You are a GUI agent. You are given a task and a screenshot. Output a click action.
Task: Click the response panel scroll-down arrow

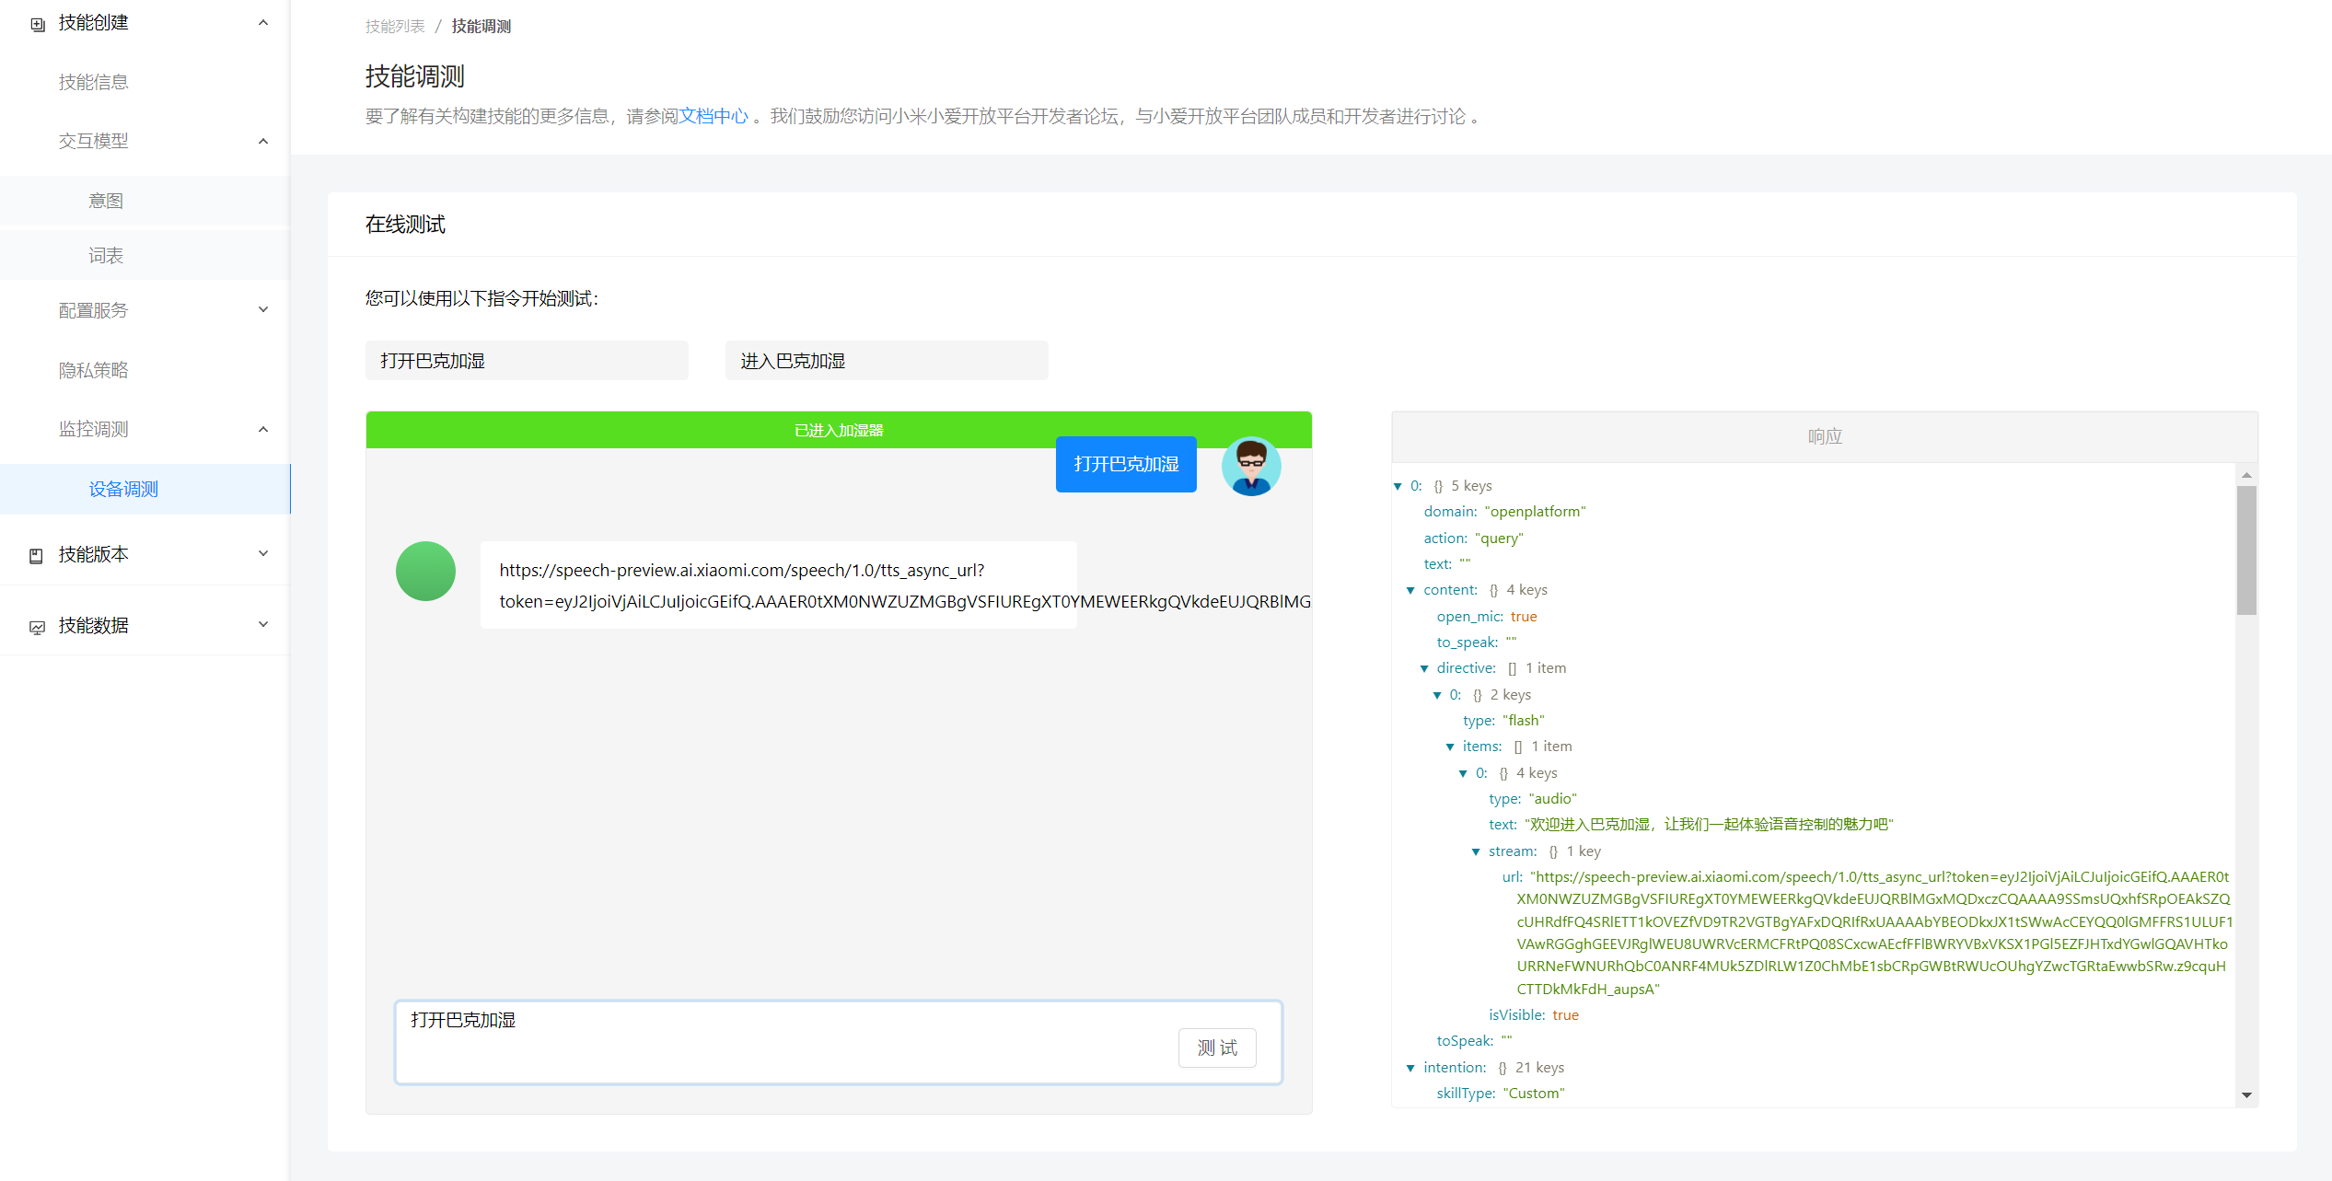2246,1094
